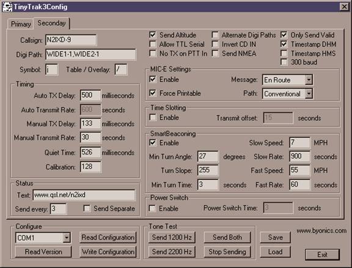
Task: Click Write Configuration button
Action: 108,252
